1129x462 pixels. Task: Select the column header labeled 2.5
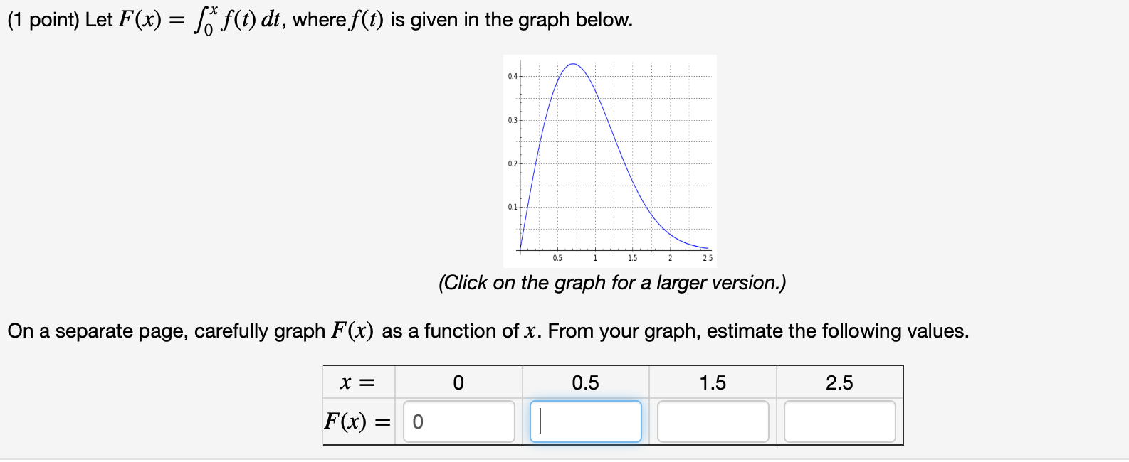839,383
